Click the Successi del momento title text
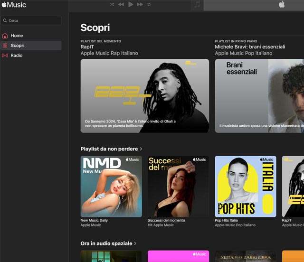Screen dimensions: 304x262 (x=166, y=220)
